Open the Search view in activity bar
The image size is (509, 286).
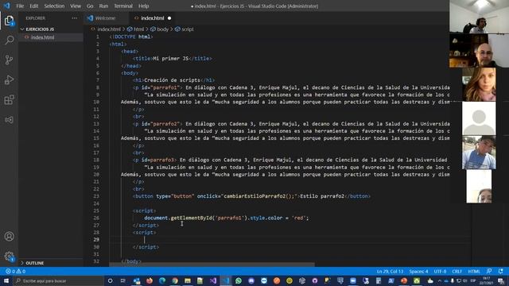click(9, 40)
